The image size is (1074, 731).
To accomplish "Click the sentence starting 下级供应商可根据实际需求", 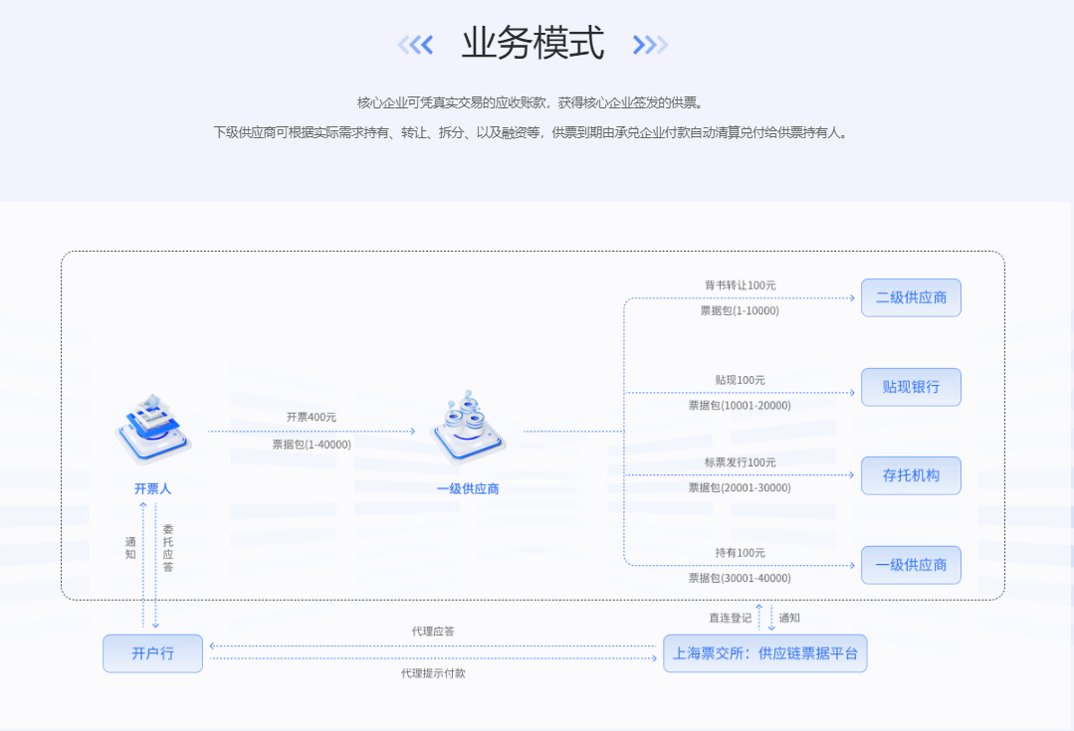I will coord(533,133).
